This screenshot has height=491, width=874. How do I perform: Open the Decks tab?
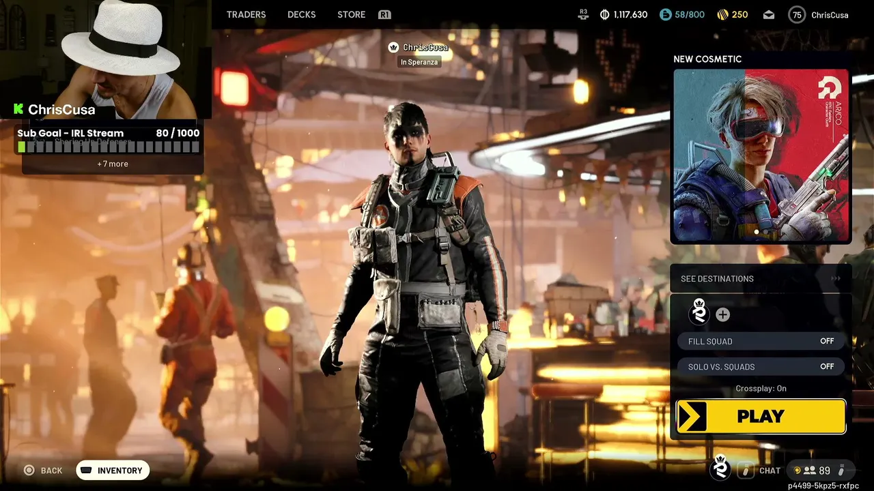(x=301, y=14)
